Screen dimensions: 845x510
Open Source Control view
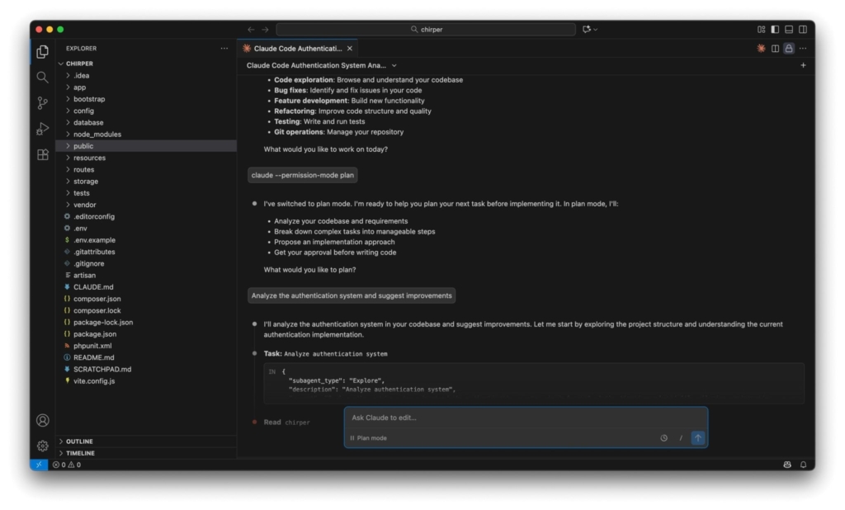(x=43, y=103)
